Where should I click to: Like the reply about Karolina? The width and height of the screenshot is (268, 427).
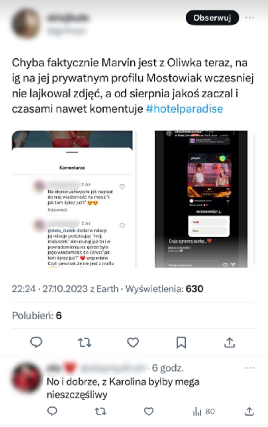149,412
